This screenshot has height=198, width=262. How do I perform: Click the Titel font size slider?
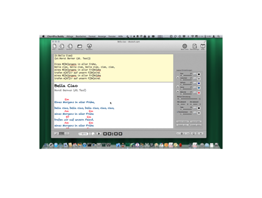(x=186, y=76)
